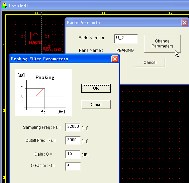Screen dimensions: 189x183
Task: Open Change Parameters
Action: tap(162, 44)
